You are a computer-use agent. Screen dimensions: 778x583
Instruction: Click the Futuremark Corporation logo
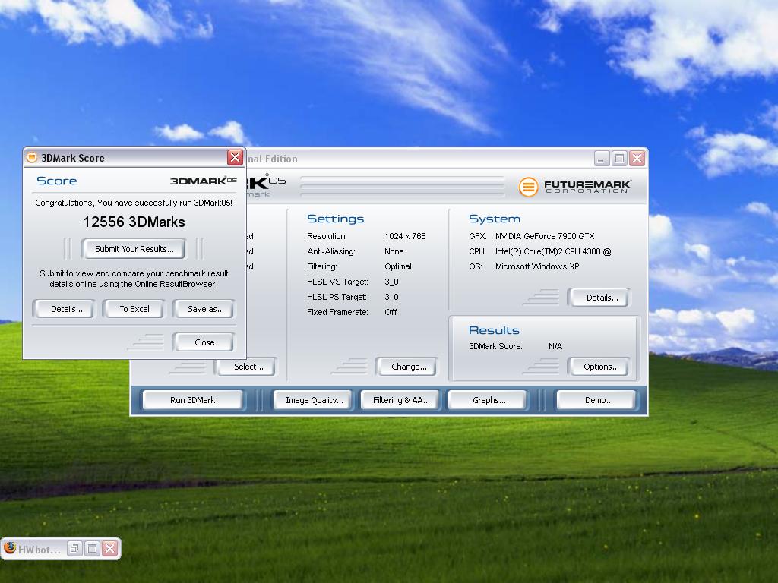574,187
